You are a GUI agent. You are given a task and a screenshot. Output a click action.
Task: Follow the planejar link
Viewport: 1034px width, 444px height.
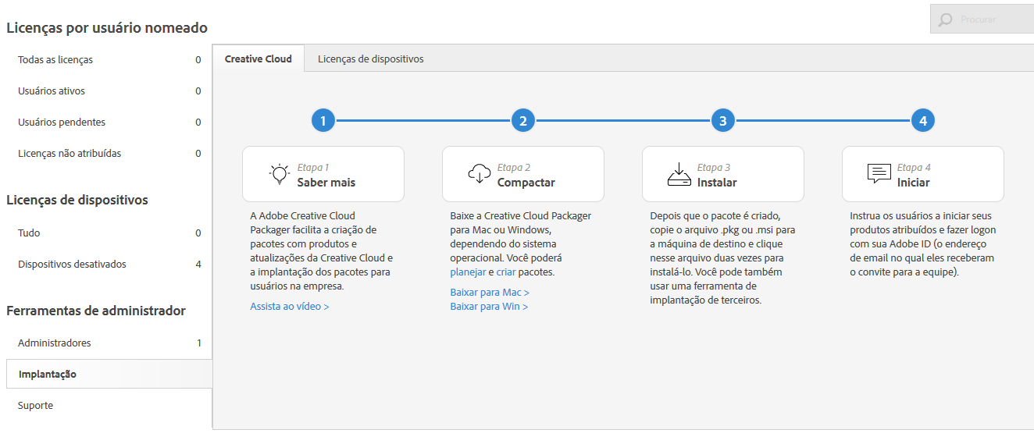point(467,272)
